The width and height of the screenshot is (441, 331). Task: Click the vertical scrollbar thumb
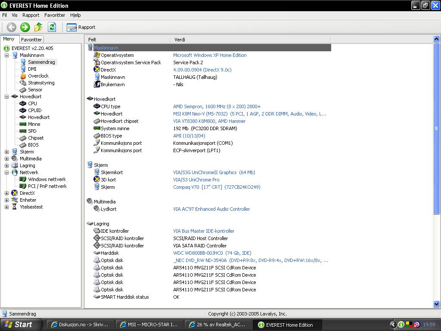click(437, 128)
